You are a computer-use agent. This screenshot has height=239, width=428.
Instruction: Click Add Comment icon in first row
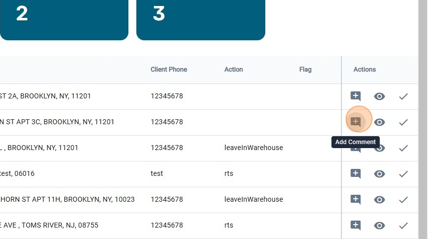click(355, 96)
